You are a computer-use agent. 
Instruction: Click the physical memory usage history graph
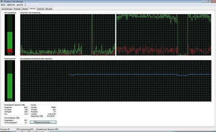pos(116,81)
